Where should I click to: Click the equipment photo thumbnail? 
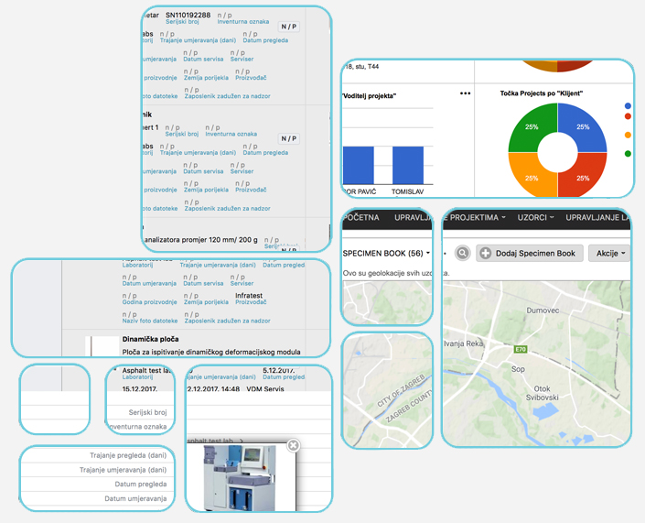point(240,476)
